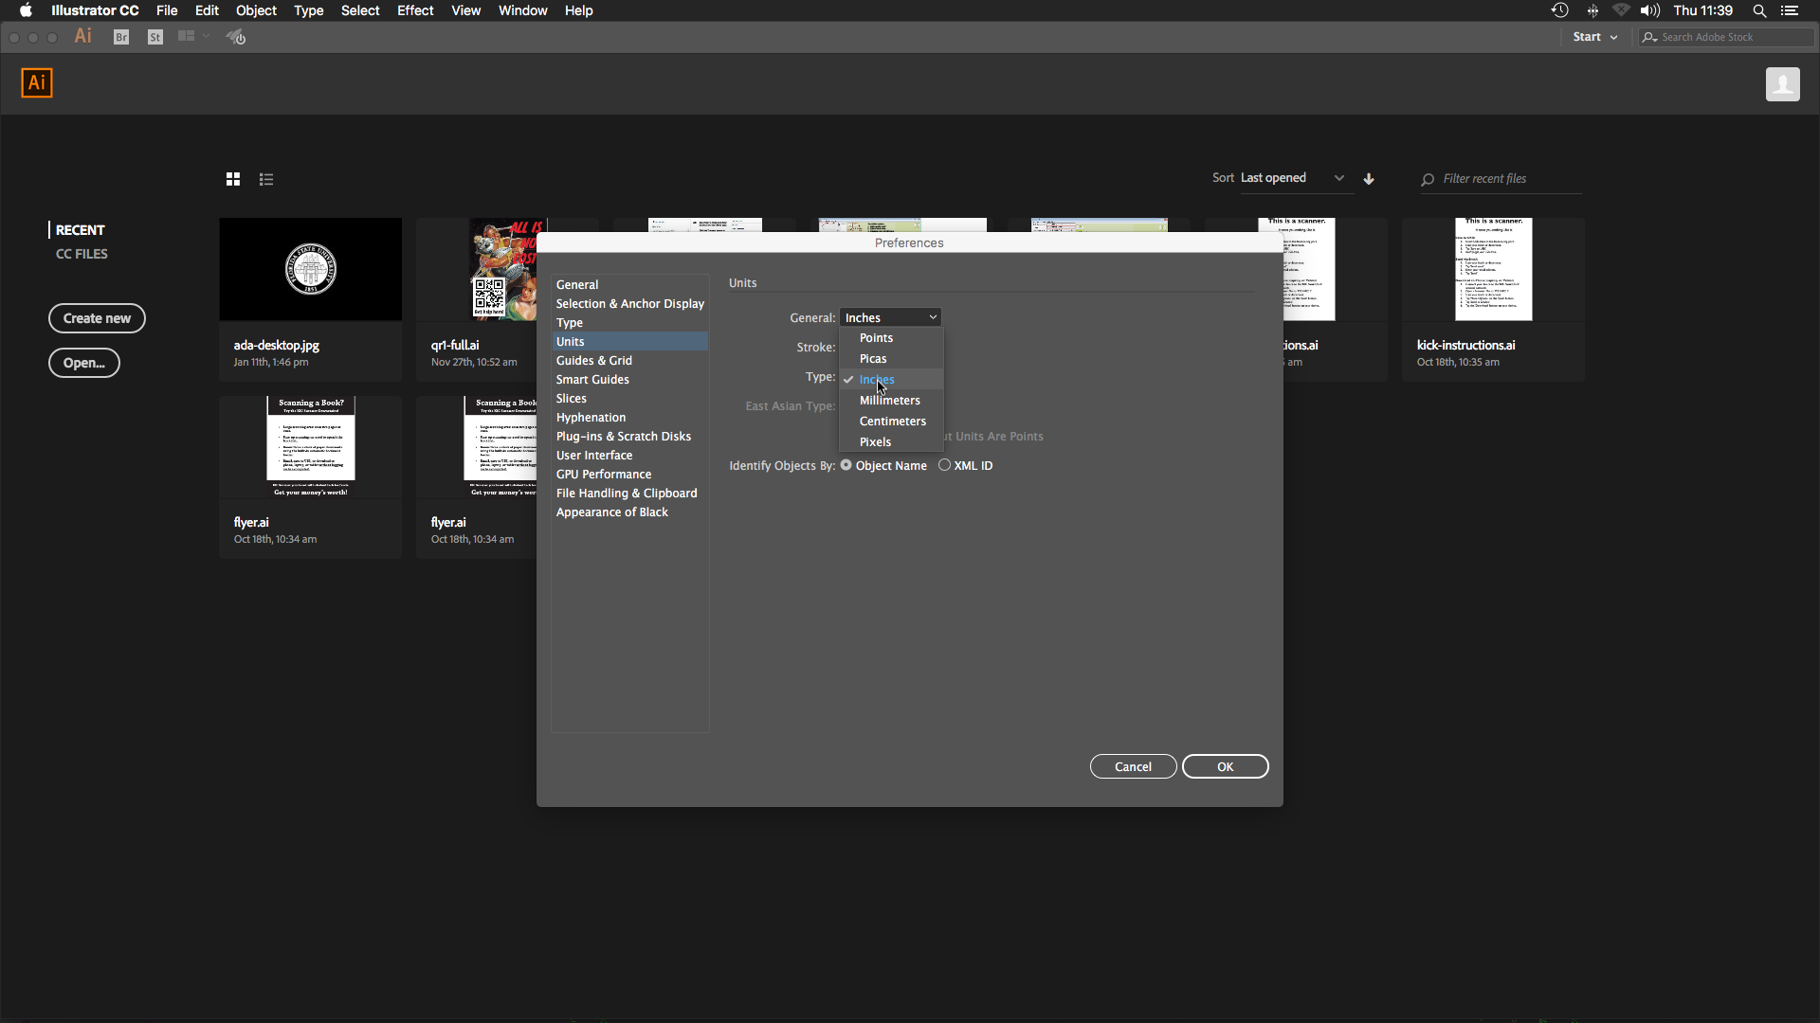The image size is (1820, 1023).
Task: Select Object Name radio button
Action: click(x=846, y=465)
